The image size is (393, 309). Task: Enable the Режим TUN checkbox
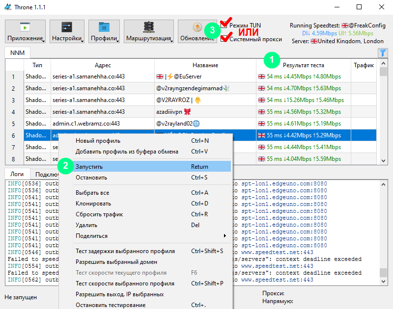click(225, 25)
